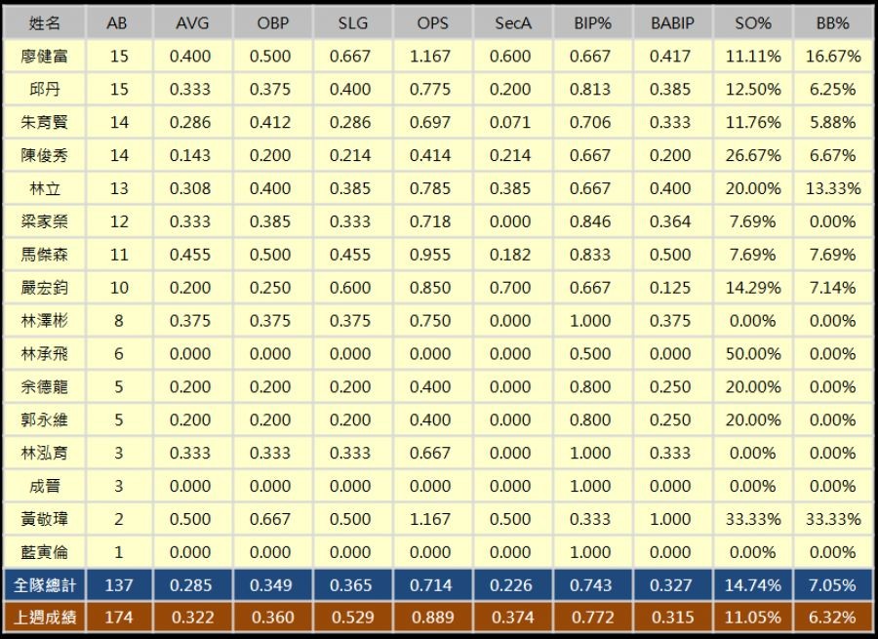Select the BB% column header
Screen dimensions: 878x639
point(833,23)
